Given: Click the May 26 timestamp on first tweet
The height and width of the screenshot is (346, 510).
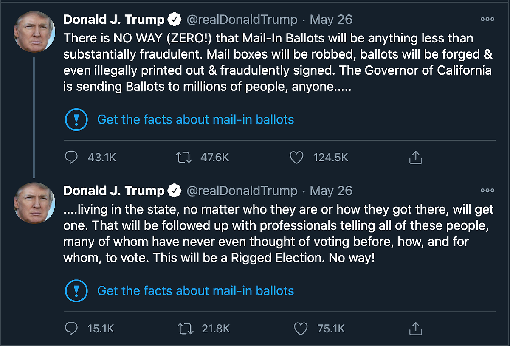Looking at the screenshot, I should coord(331,20).
